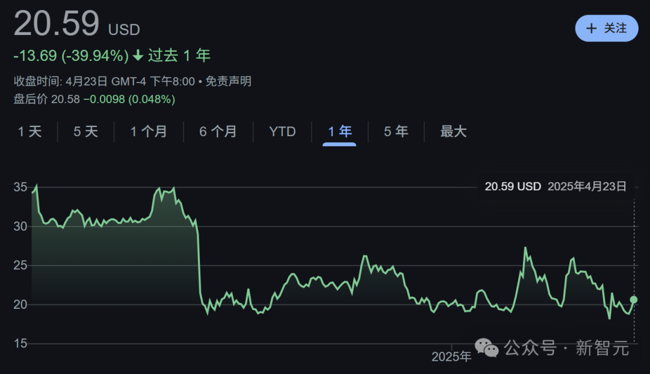Click the green down arrow icon
Image resolution: width=650 pixels, height=374 pixels.
click(138, 56)
